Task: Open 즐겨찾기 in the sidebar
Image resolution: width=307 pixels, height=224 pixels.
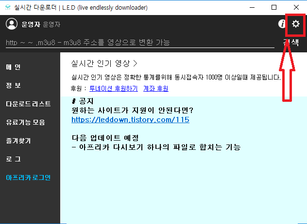Action: point(18,141)
